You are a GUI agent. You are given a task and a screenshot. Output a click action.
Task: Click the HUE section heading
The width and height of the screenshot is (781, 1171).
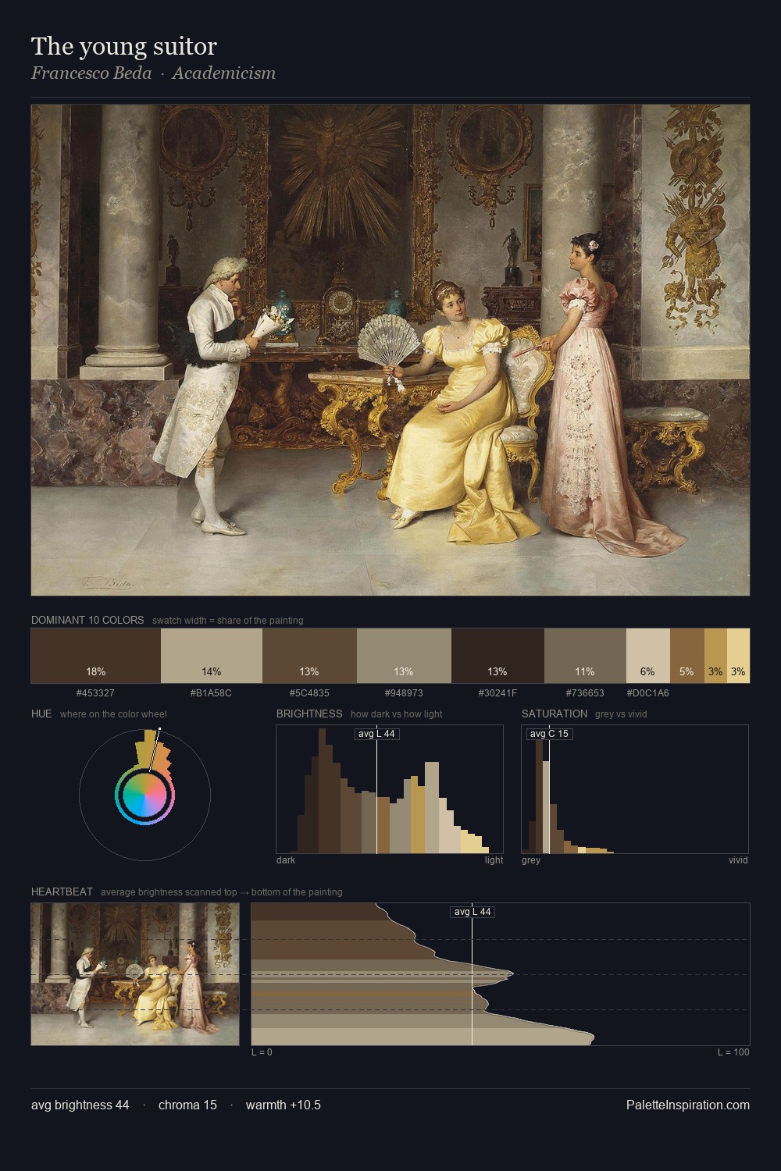coord(41,714)
